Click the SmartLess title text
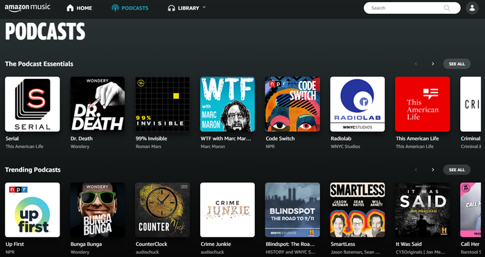The image size is (485, 257). click(342, 244)
